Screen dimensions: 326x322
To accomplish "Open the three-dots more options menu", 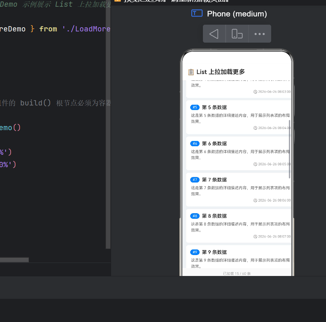I will 260,34.
